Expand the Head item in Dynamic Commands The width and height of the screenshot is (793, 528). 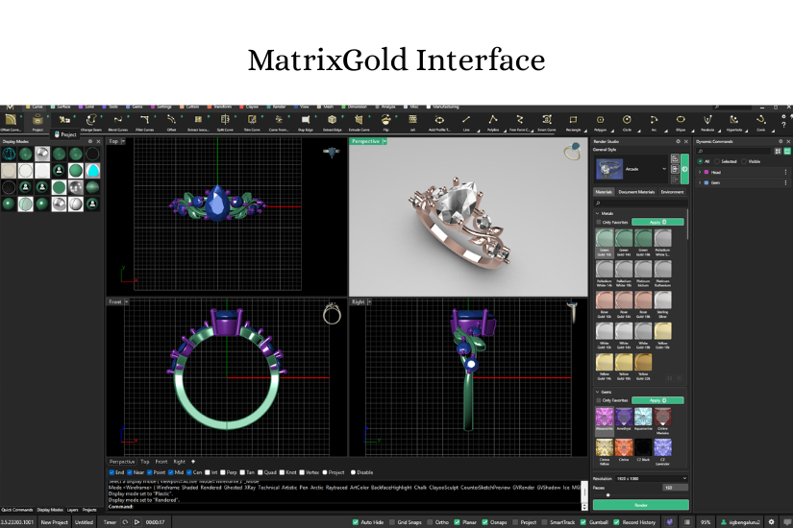700,172
